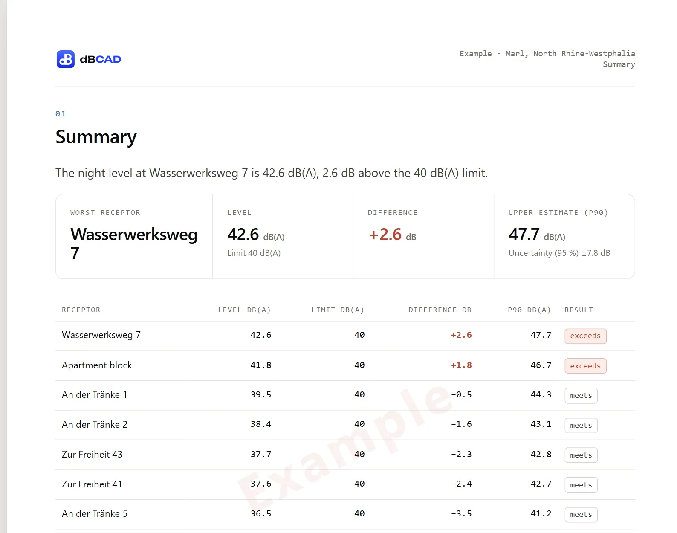Select the 'Zur Freiheit 43' row name
This screenshot has width=677, height=533.
pos(92,455)
